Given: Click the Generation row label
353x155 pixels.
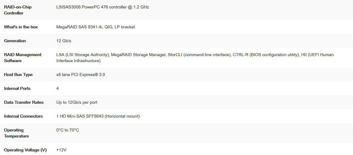Looking at the screenshot, I should tap(15, 41).
